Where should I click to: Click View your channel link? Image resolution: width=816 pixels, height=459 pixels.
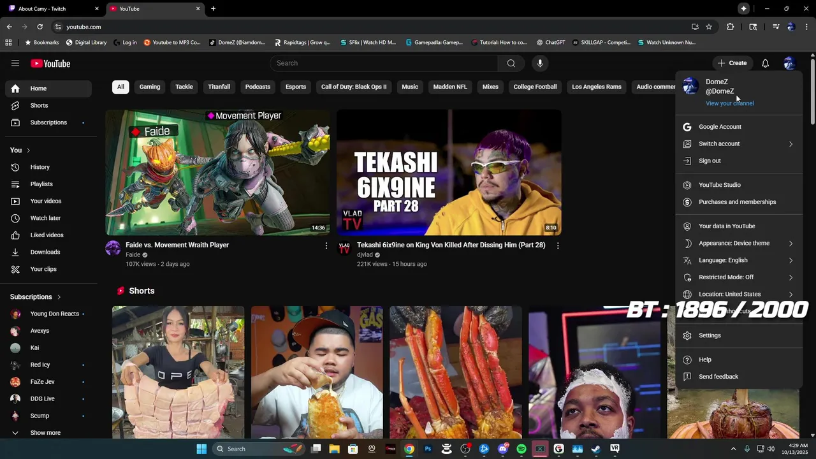tap(729, 103)
